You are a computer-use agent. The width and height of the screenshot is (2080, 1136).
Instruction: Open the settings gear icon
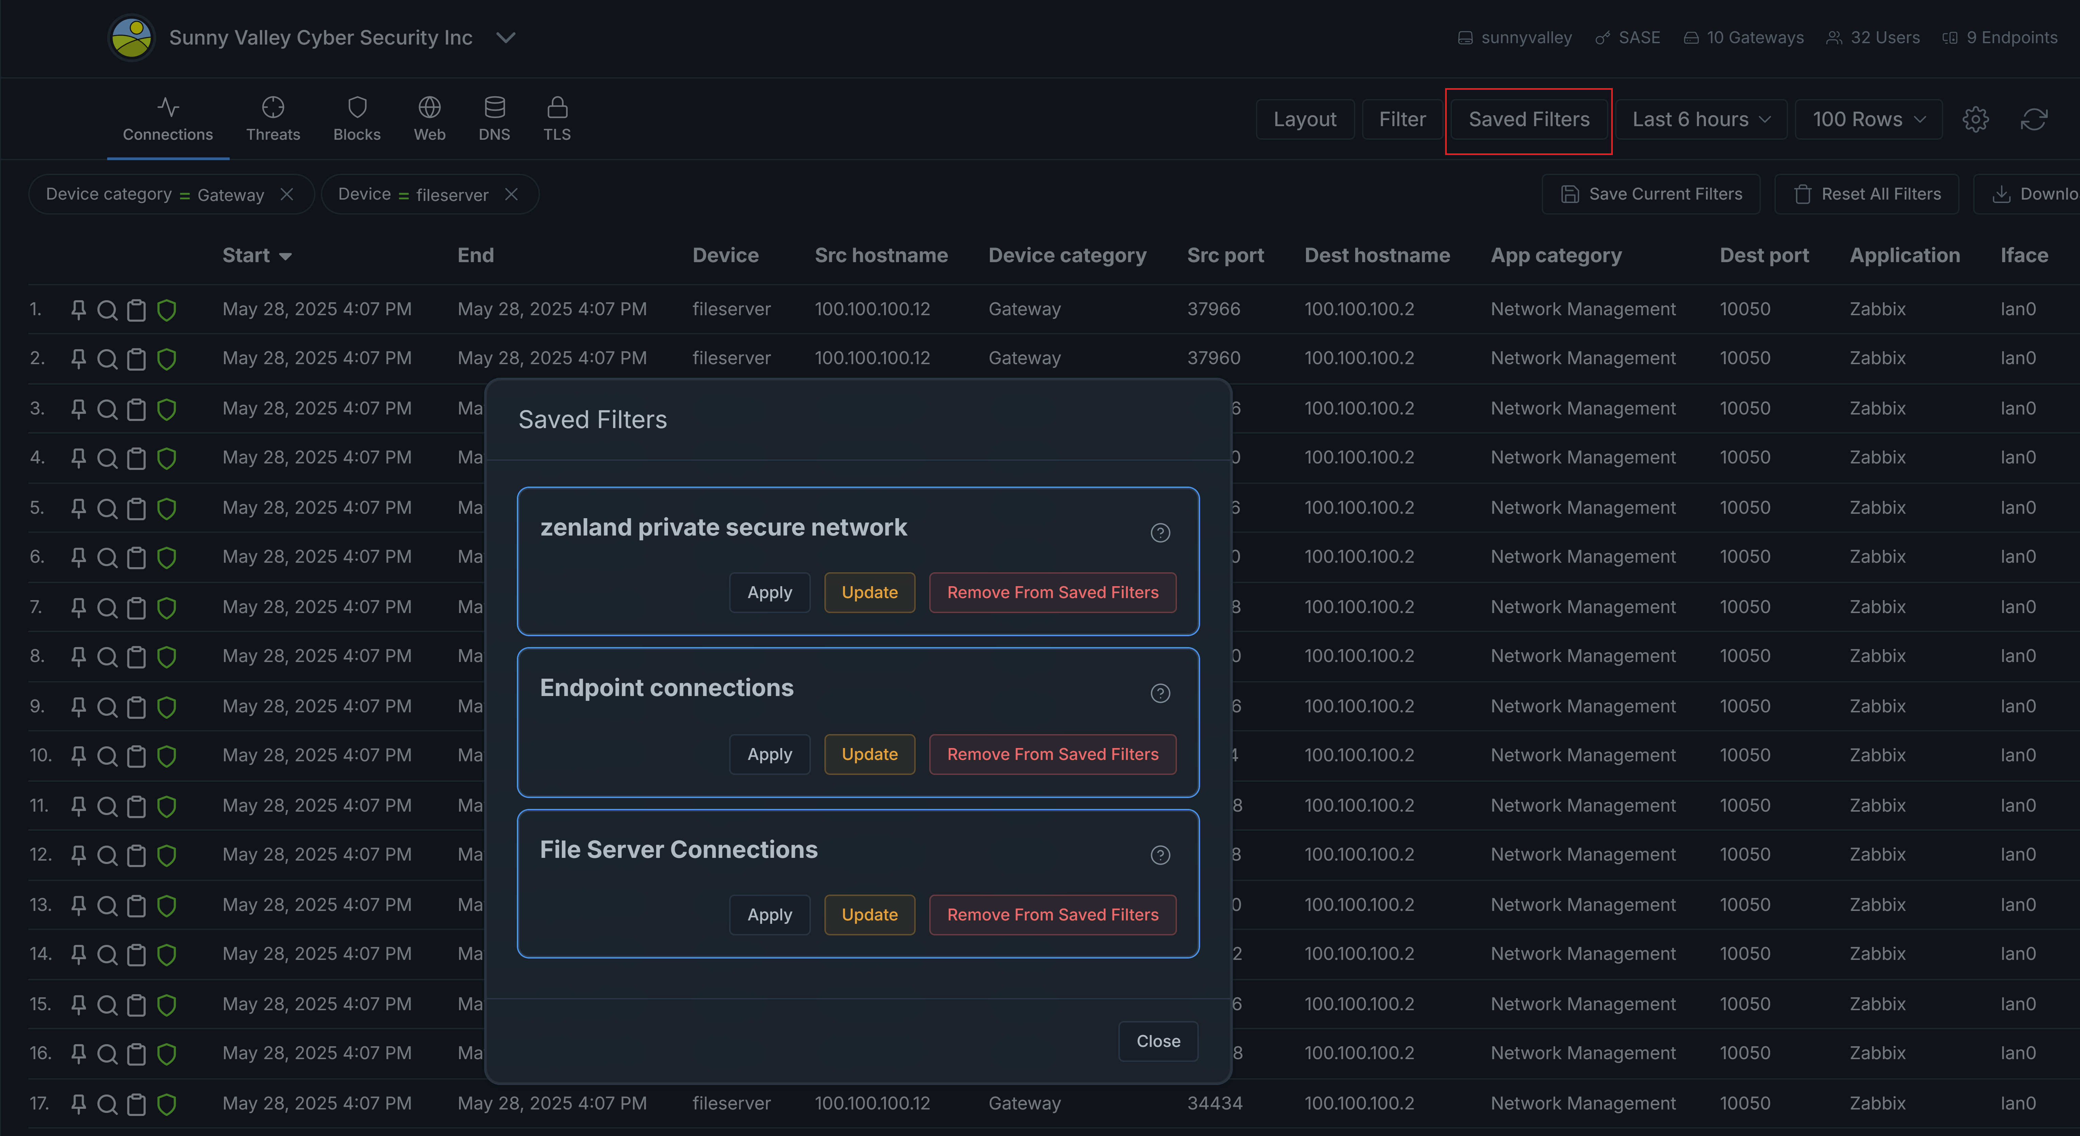pos(1975,119)
